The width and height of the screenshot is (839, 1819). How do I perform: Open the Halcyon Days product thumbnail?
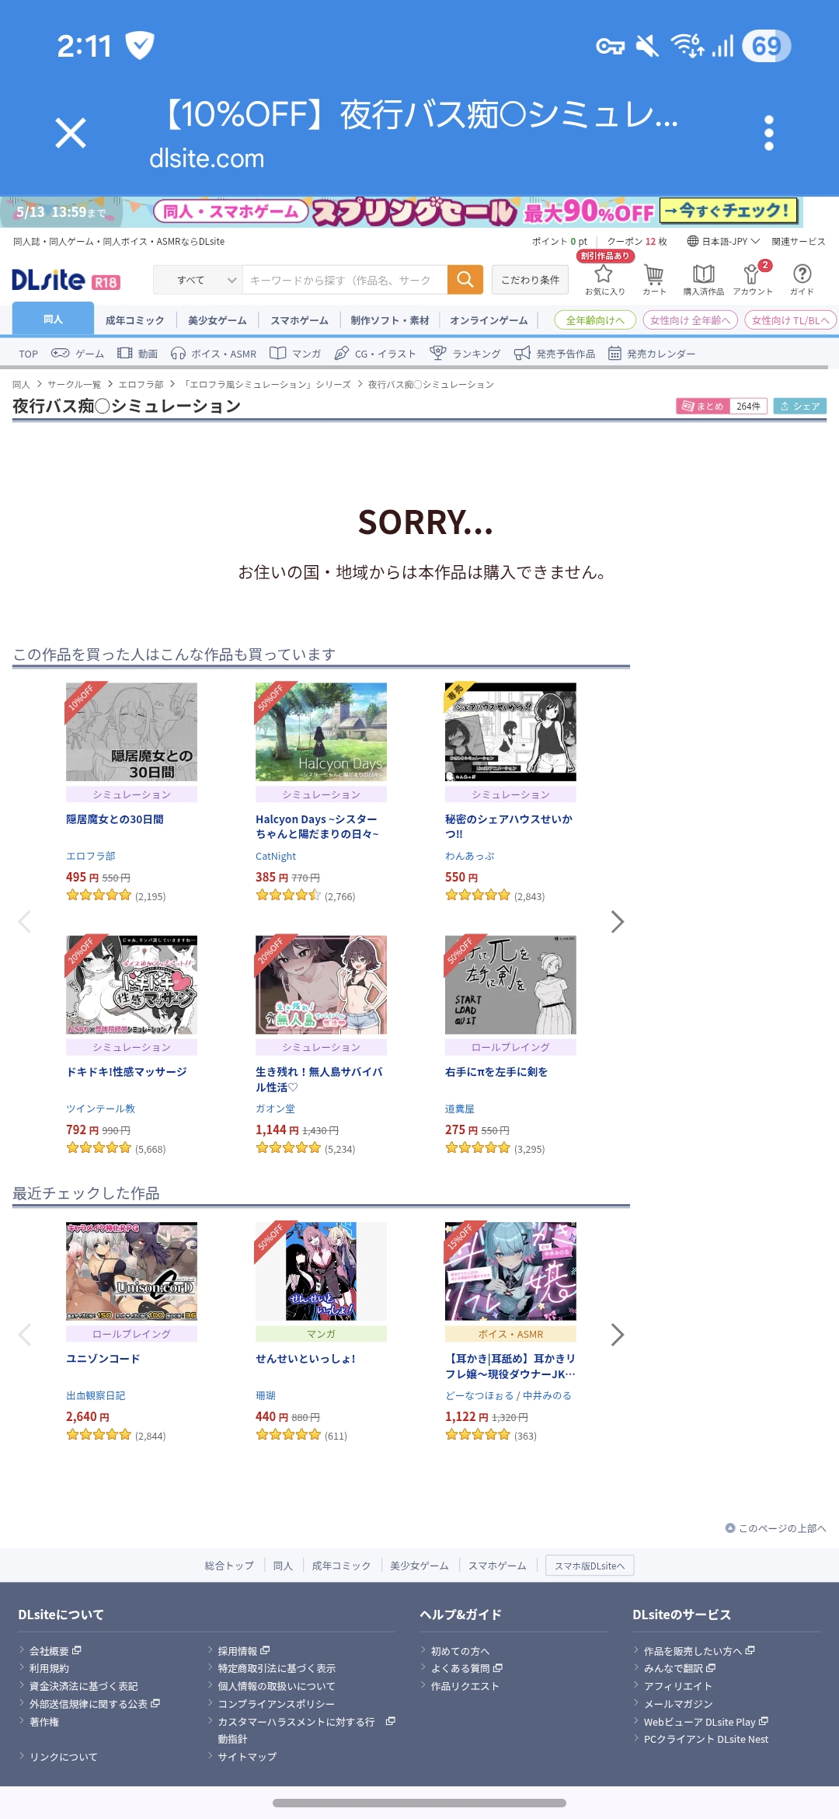[321, 731]
